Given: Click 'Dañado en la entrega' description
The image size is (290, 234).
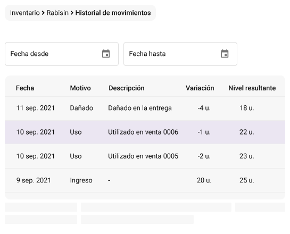Looking at the screenshot, I should point(140,108).
